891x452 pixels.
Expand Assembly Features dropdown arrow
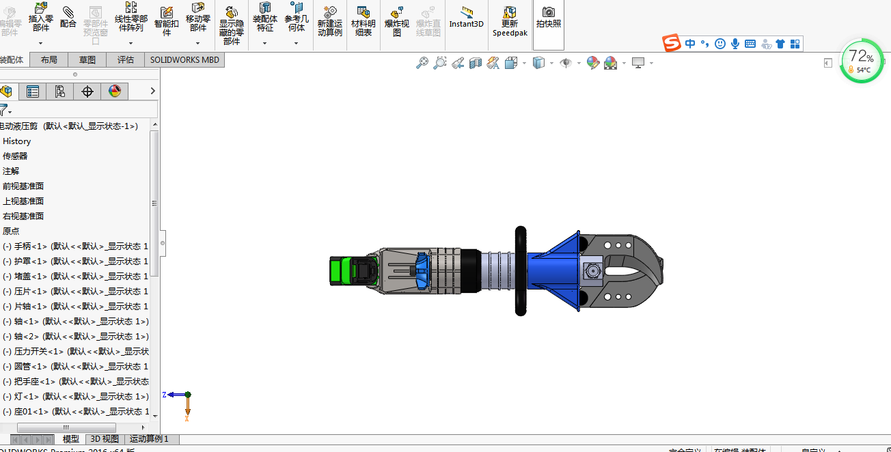tap(265, 43)
